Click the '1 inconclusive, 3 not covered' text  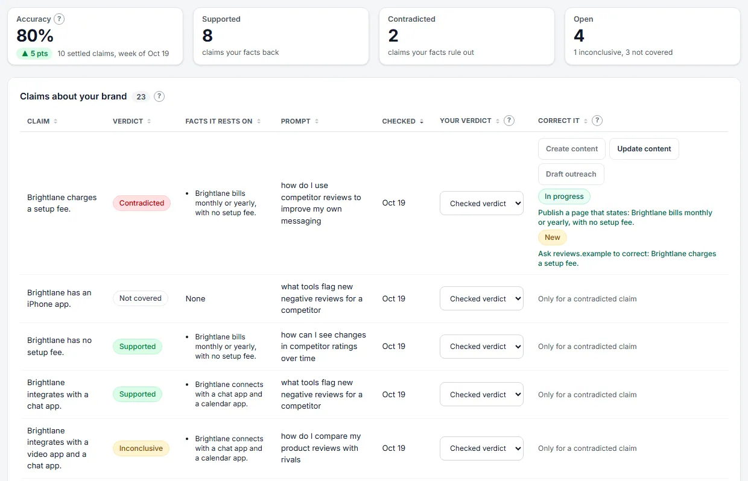[x=623, y=52]
